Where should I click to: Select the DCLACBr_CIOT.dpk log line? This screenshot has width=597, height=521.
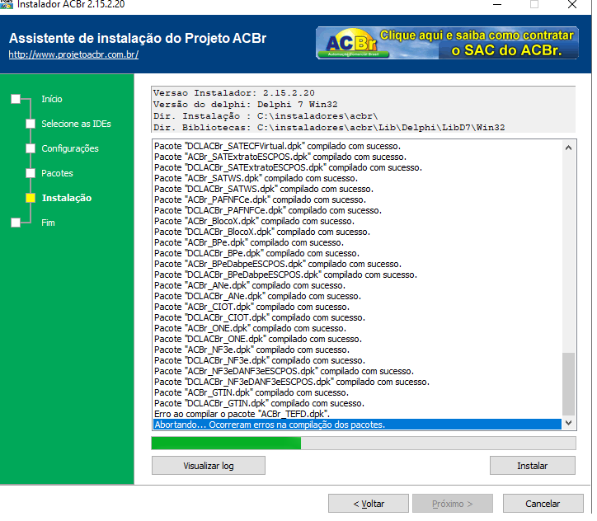pyautogui.click(x=357, y=317)
